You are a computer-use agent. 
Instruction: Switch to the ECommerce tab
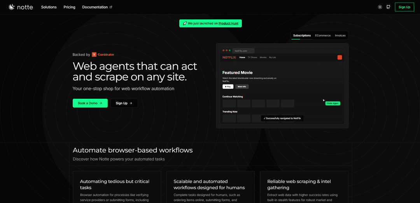(x=323, y=35)
